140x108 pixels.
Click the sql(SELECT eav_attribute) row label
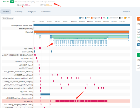pos(23,75)
